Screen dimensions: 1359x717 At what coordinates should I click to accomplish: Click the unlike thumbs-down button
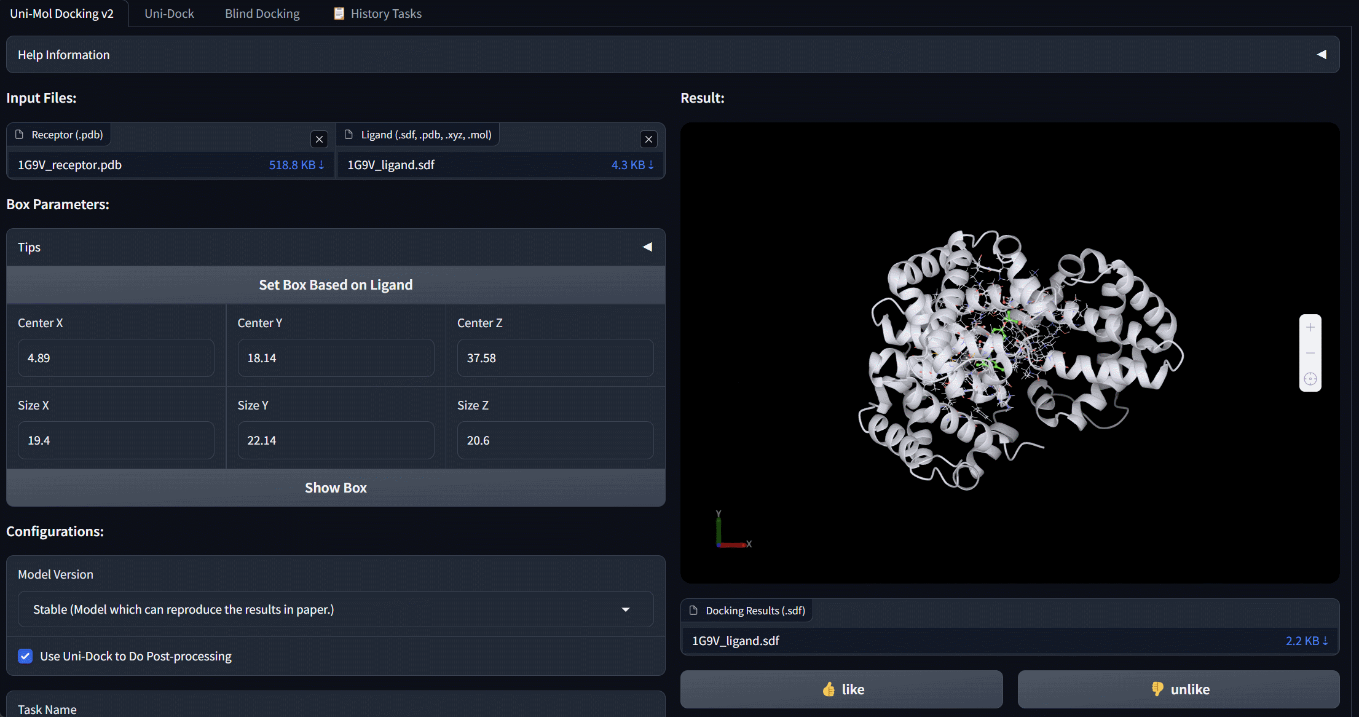point(1178,689)
